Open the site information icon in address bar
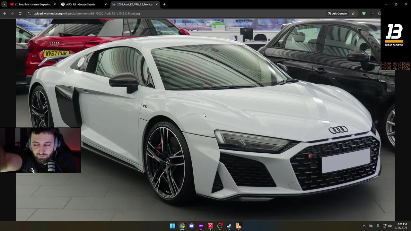 coord(29,13)
